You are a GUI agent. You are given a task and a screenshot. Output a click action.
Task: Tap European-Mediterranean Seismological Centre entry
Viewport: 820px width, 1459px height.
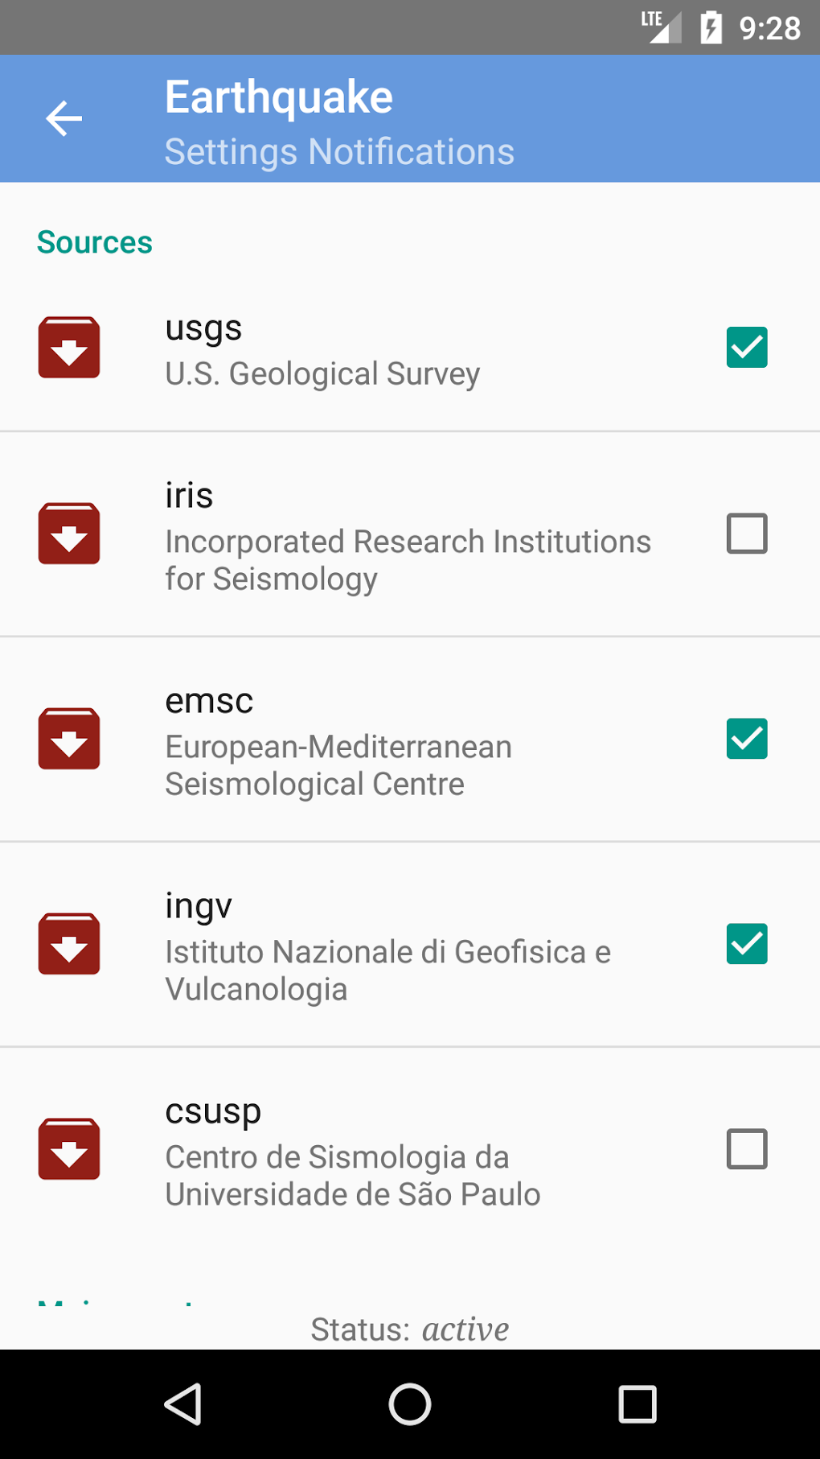click(x=338, y=765)
